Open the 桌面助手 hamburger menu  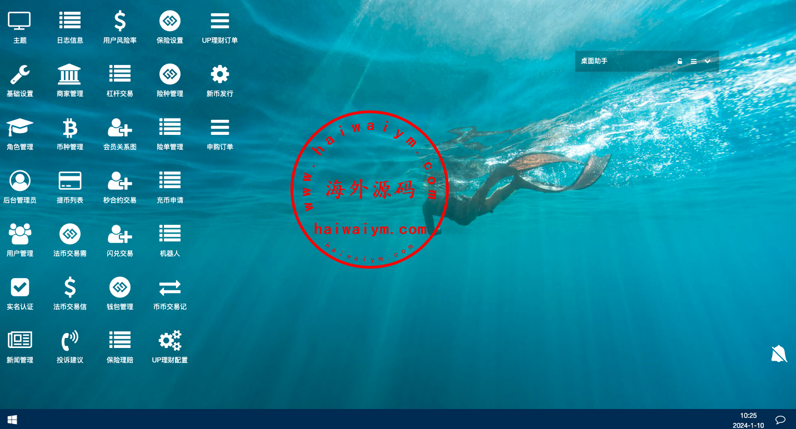coord(693,62)
